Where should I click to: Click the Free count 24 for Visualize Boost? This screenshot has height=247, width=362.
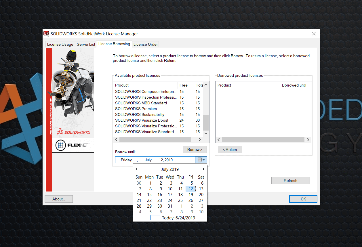[x=182, y=120]
